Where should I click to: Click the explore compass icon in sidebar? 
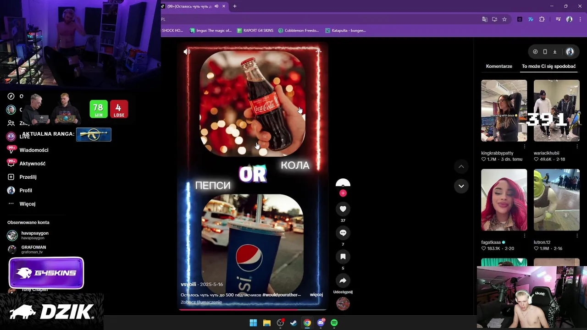(11, 96)
